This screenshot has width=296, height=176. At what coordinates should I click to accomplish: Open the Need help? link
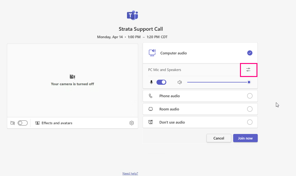130,174
